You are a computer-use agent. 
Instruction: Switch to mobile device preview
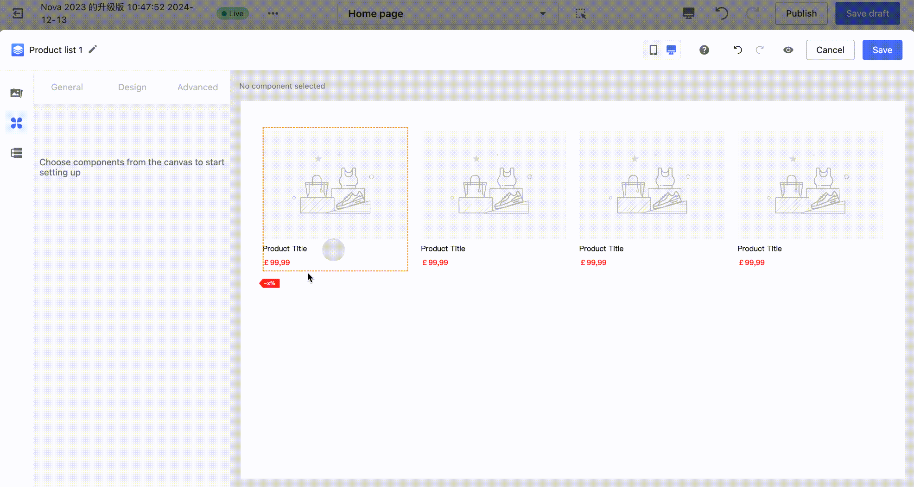[x=653, y=50]
